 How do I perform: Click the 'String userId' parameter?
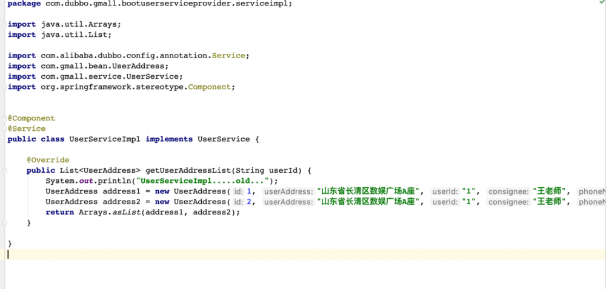click(x=267, y=170)
